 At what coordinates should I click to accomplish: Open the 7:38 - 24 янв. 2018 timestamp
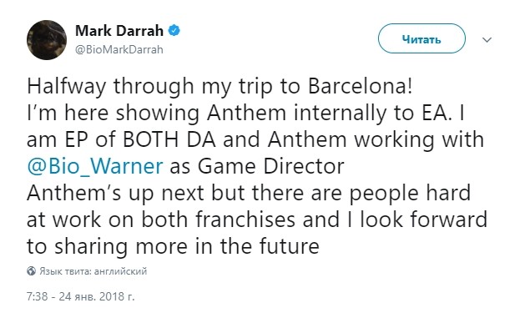click(81, 296)
